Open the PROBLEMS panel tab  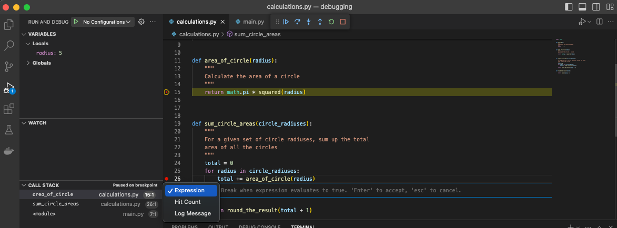(185, 227)
